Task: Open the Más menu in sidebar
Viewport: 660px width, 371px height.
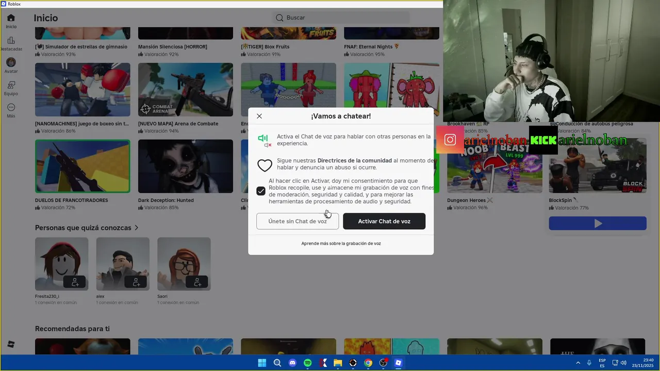Action: (x=11, y=110)
